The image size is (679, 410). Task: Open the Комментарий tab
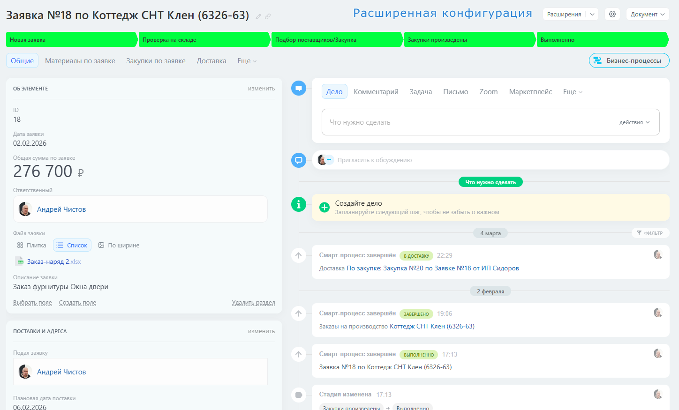[376, 92]
